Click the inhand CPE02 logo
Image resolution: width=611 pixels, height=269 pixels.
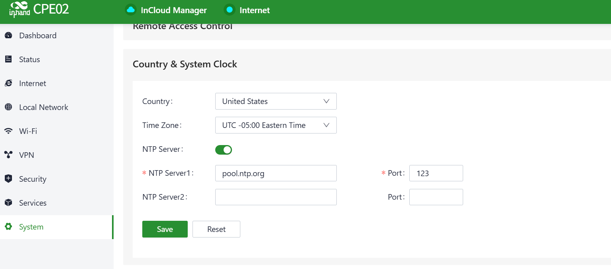tap(39, 10)
